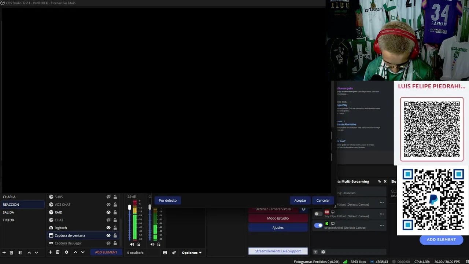
Task: Select the Captura de juego source row
Action: click(x=83, y=243)
